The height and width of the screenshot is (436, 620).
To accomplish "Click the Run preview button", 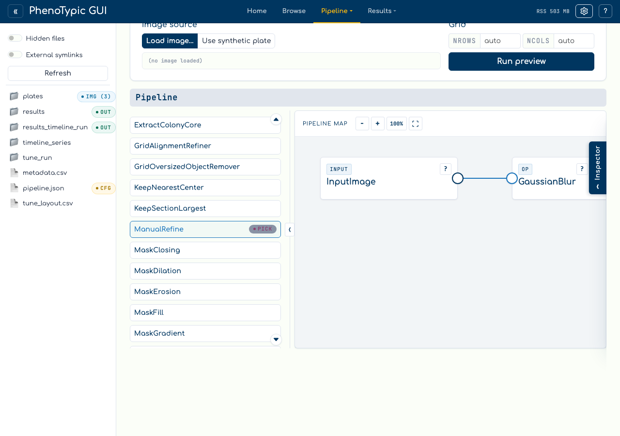I will pyautogui.click(x=521, y=62).
